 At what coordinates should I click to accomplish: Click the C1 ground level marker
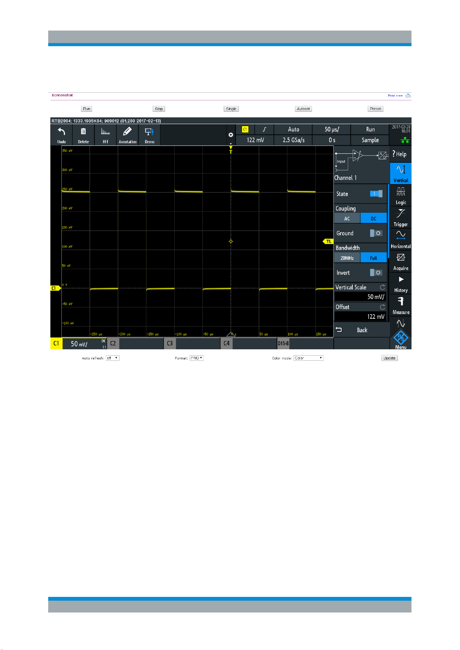(x=55, y=288)
